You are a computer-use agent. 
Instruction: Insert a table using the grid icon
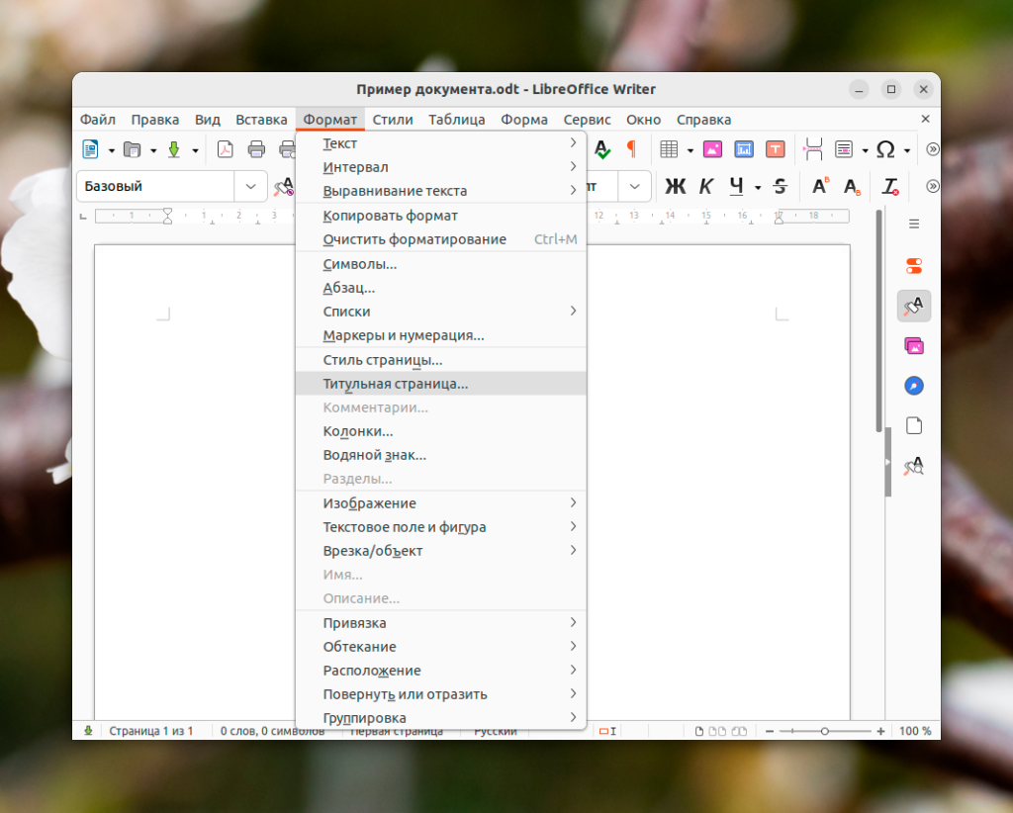pyautogui.click(x=669, y=149)
